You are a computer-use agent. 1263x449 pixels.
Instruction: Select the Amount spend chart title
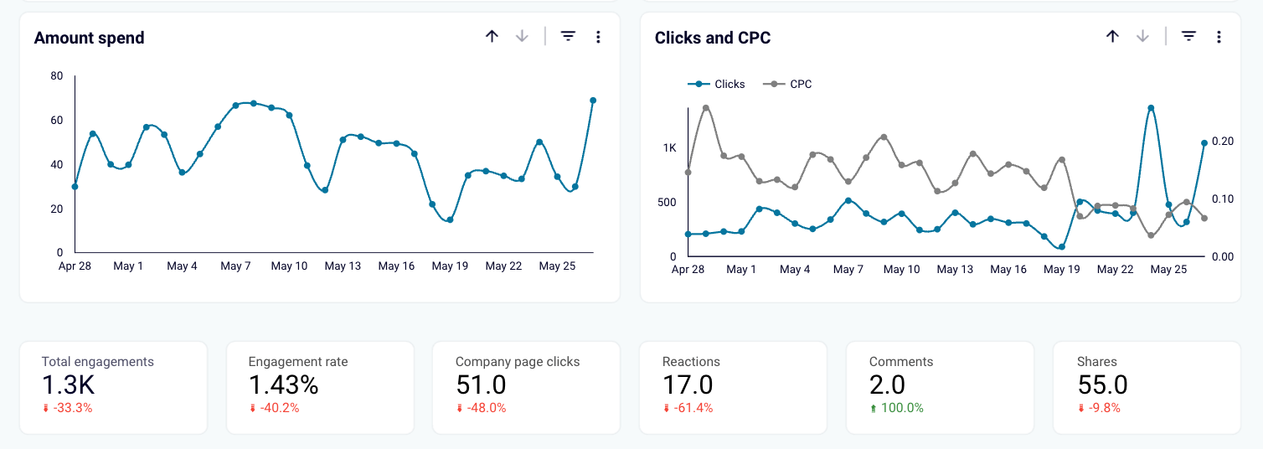click(89, 38)
